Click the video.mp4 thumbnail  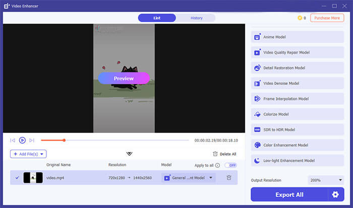(x=33, y=178)
